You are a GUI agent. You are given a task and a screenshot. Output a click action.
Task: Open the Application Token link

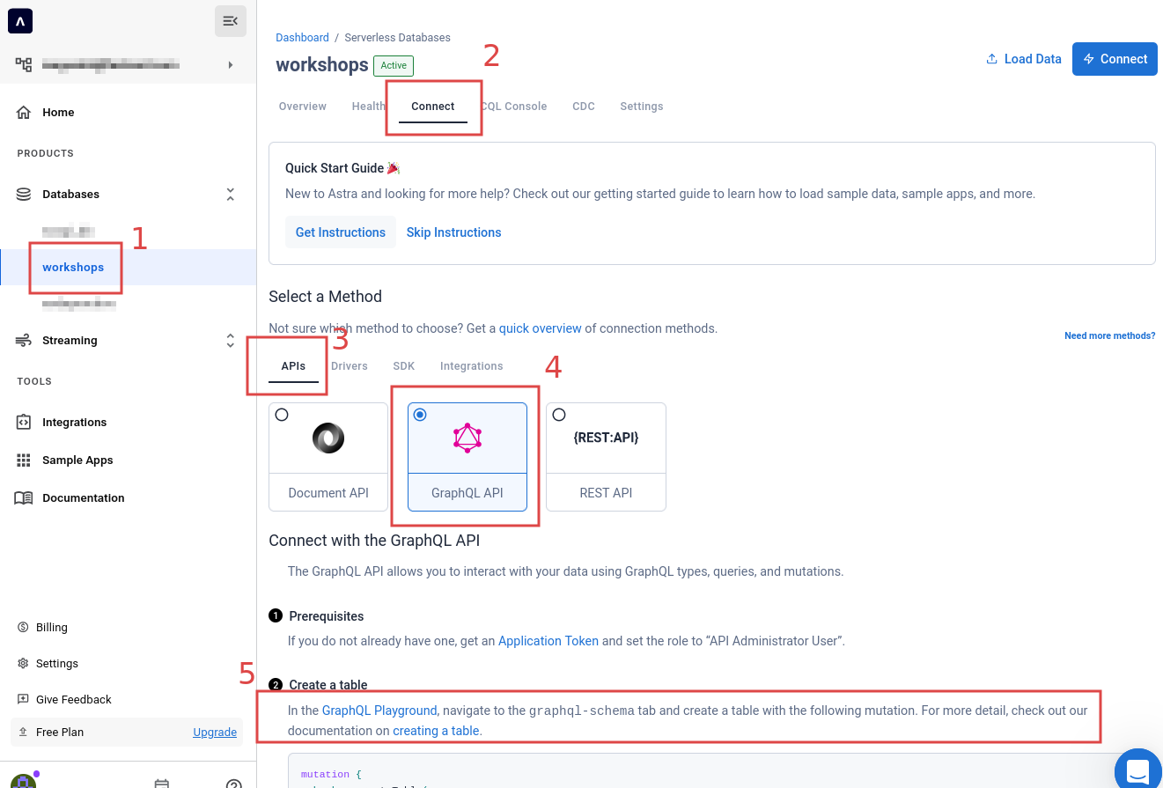(x=548, y=641)
